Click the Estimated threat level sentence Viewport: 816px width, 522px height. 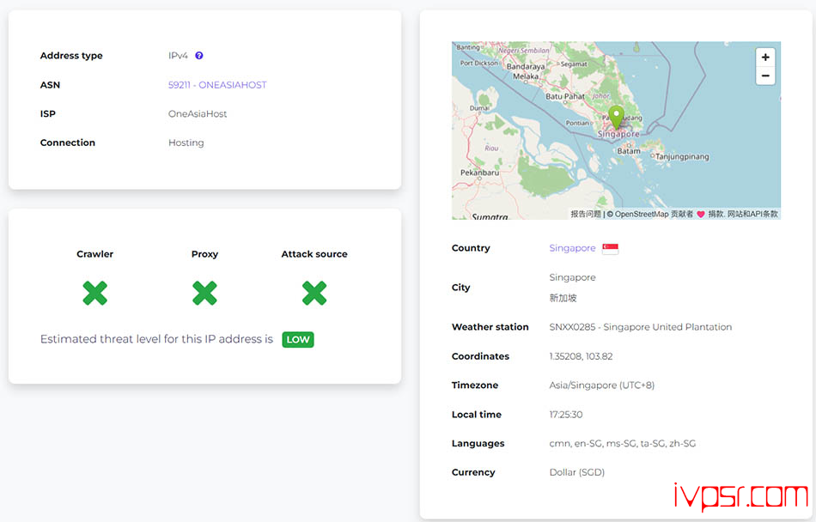pos(156,339)
